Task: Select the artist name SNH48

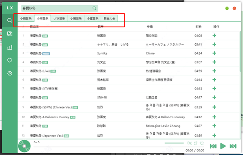Action: coord(102,98)
